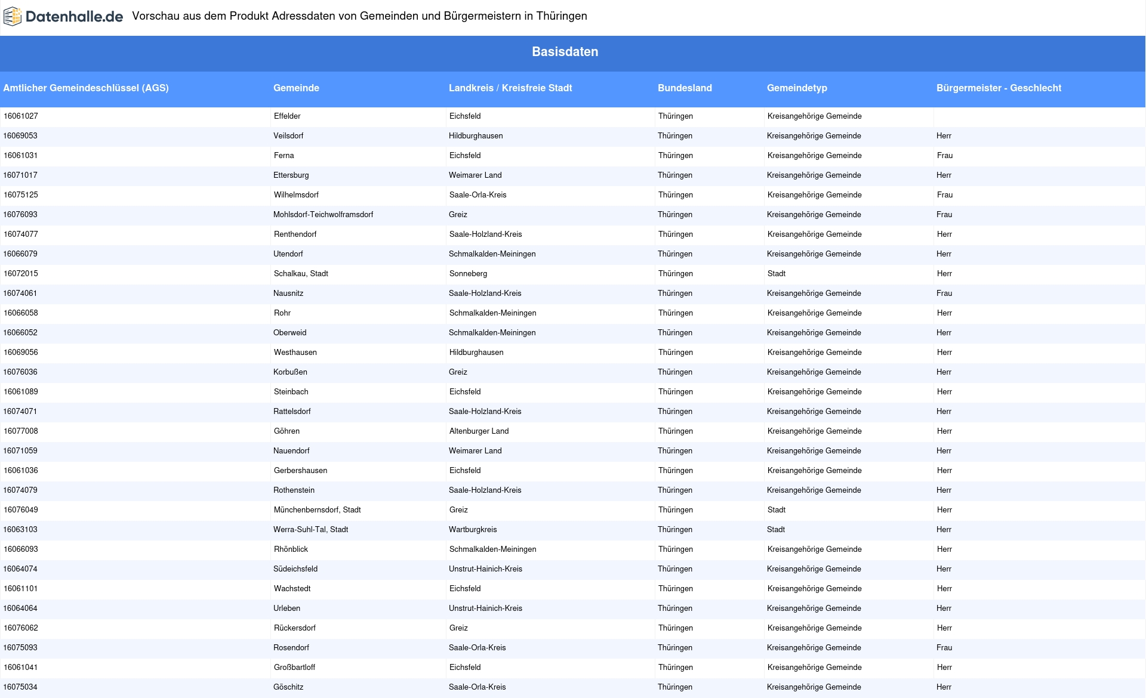Click the Schalkau, Stadt cell

301,274
